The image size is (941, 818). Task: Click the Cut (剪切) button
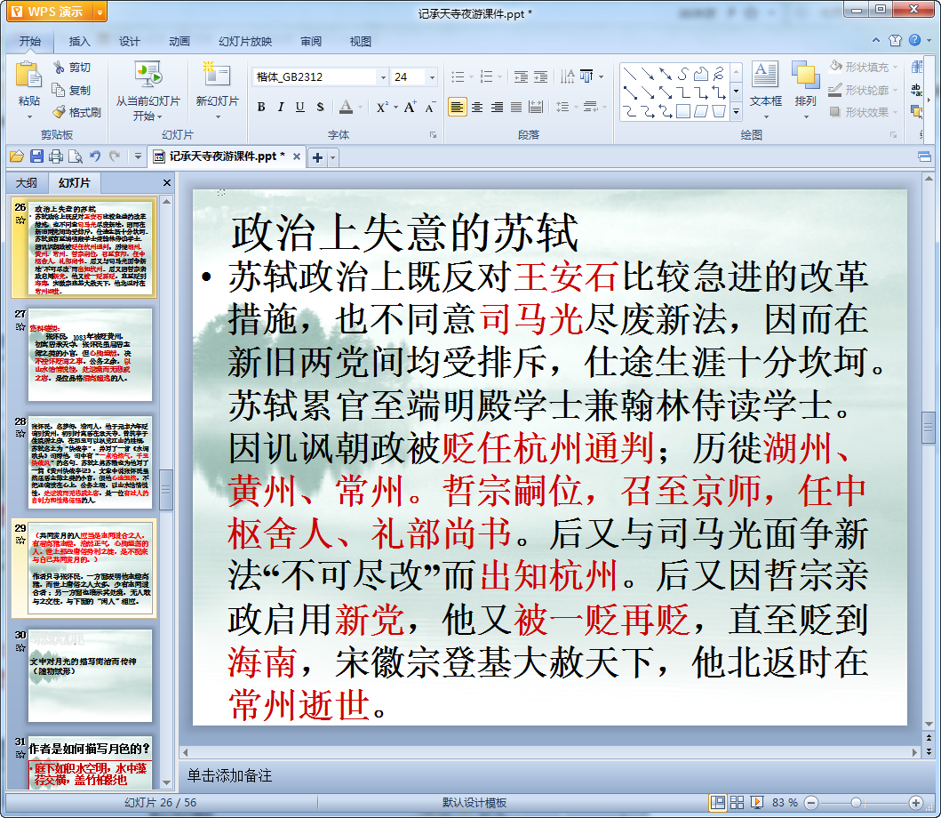coord(71,68)
